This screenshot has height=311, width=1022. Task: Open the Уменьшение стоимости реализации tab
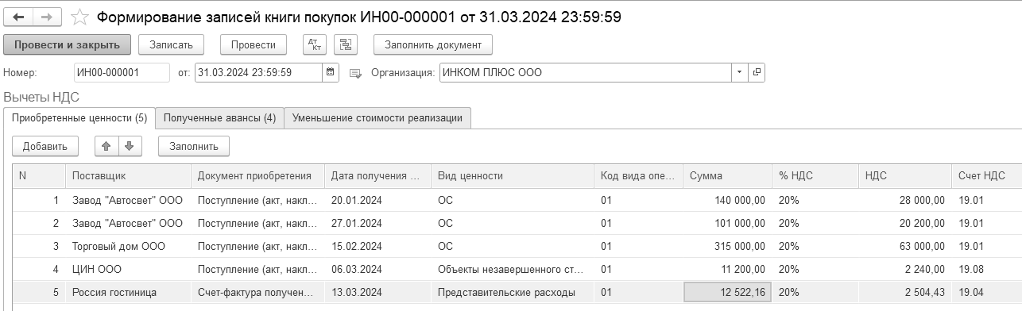point(377,117)
